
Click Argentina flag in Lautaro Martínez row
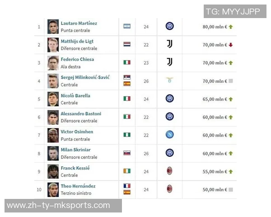127,26
